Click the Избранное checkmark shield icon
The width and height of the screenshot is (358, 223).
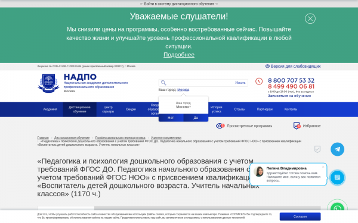tap(297, 125)
